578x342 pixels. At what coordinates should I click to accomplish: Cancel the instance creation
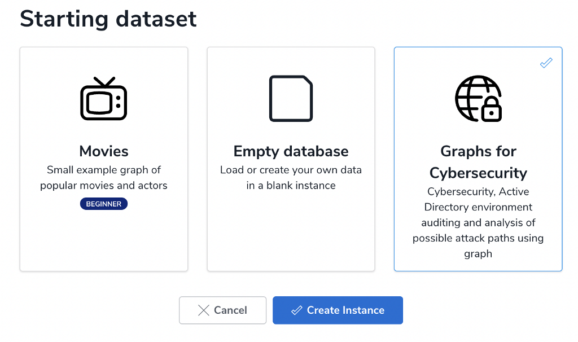(222, 310)
